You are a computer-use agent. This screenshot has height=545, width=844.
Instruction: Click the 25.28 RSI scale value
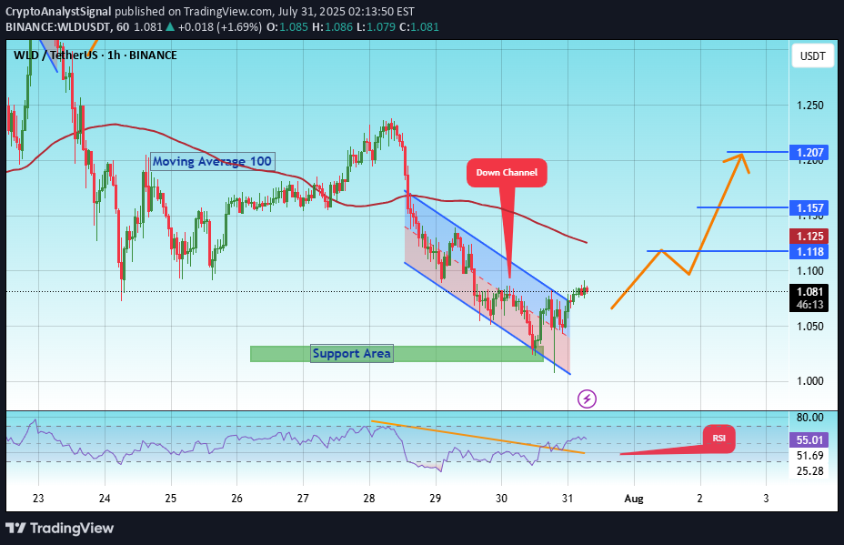810,471
